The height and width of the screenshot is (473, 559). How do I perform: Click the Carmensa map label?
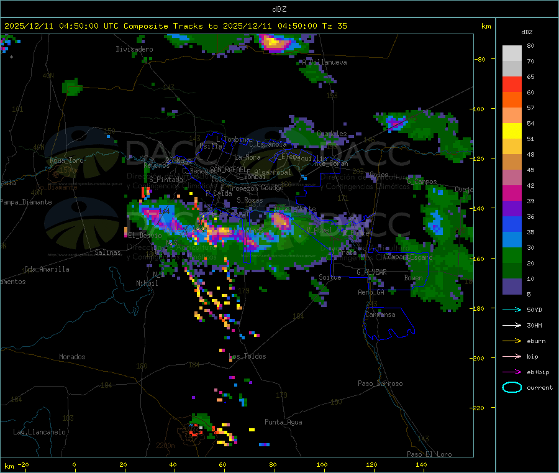click(380, 315)
